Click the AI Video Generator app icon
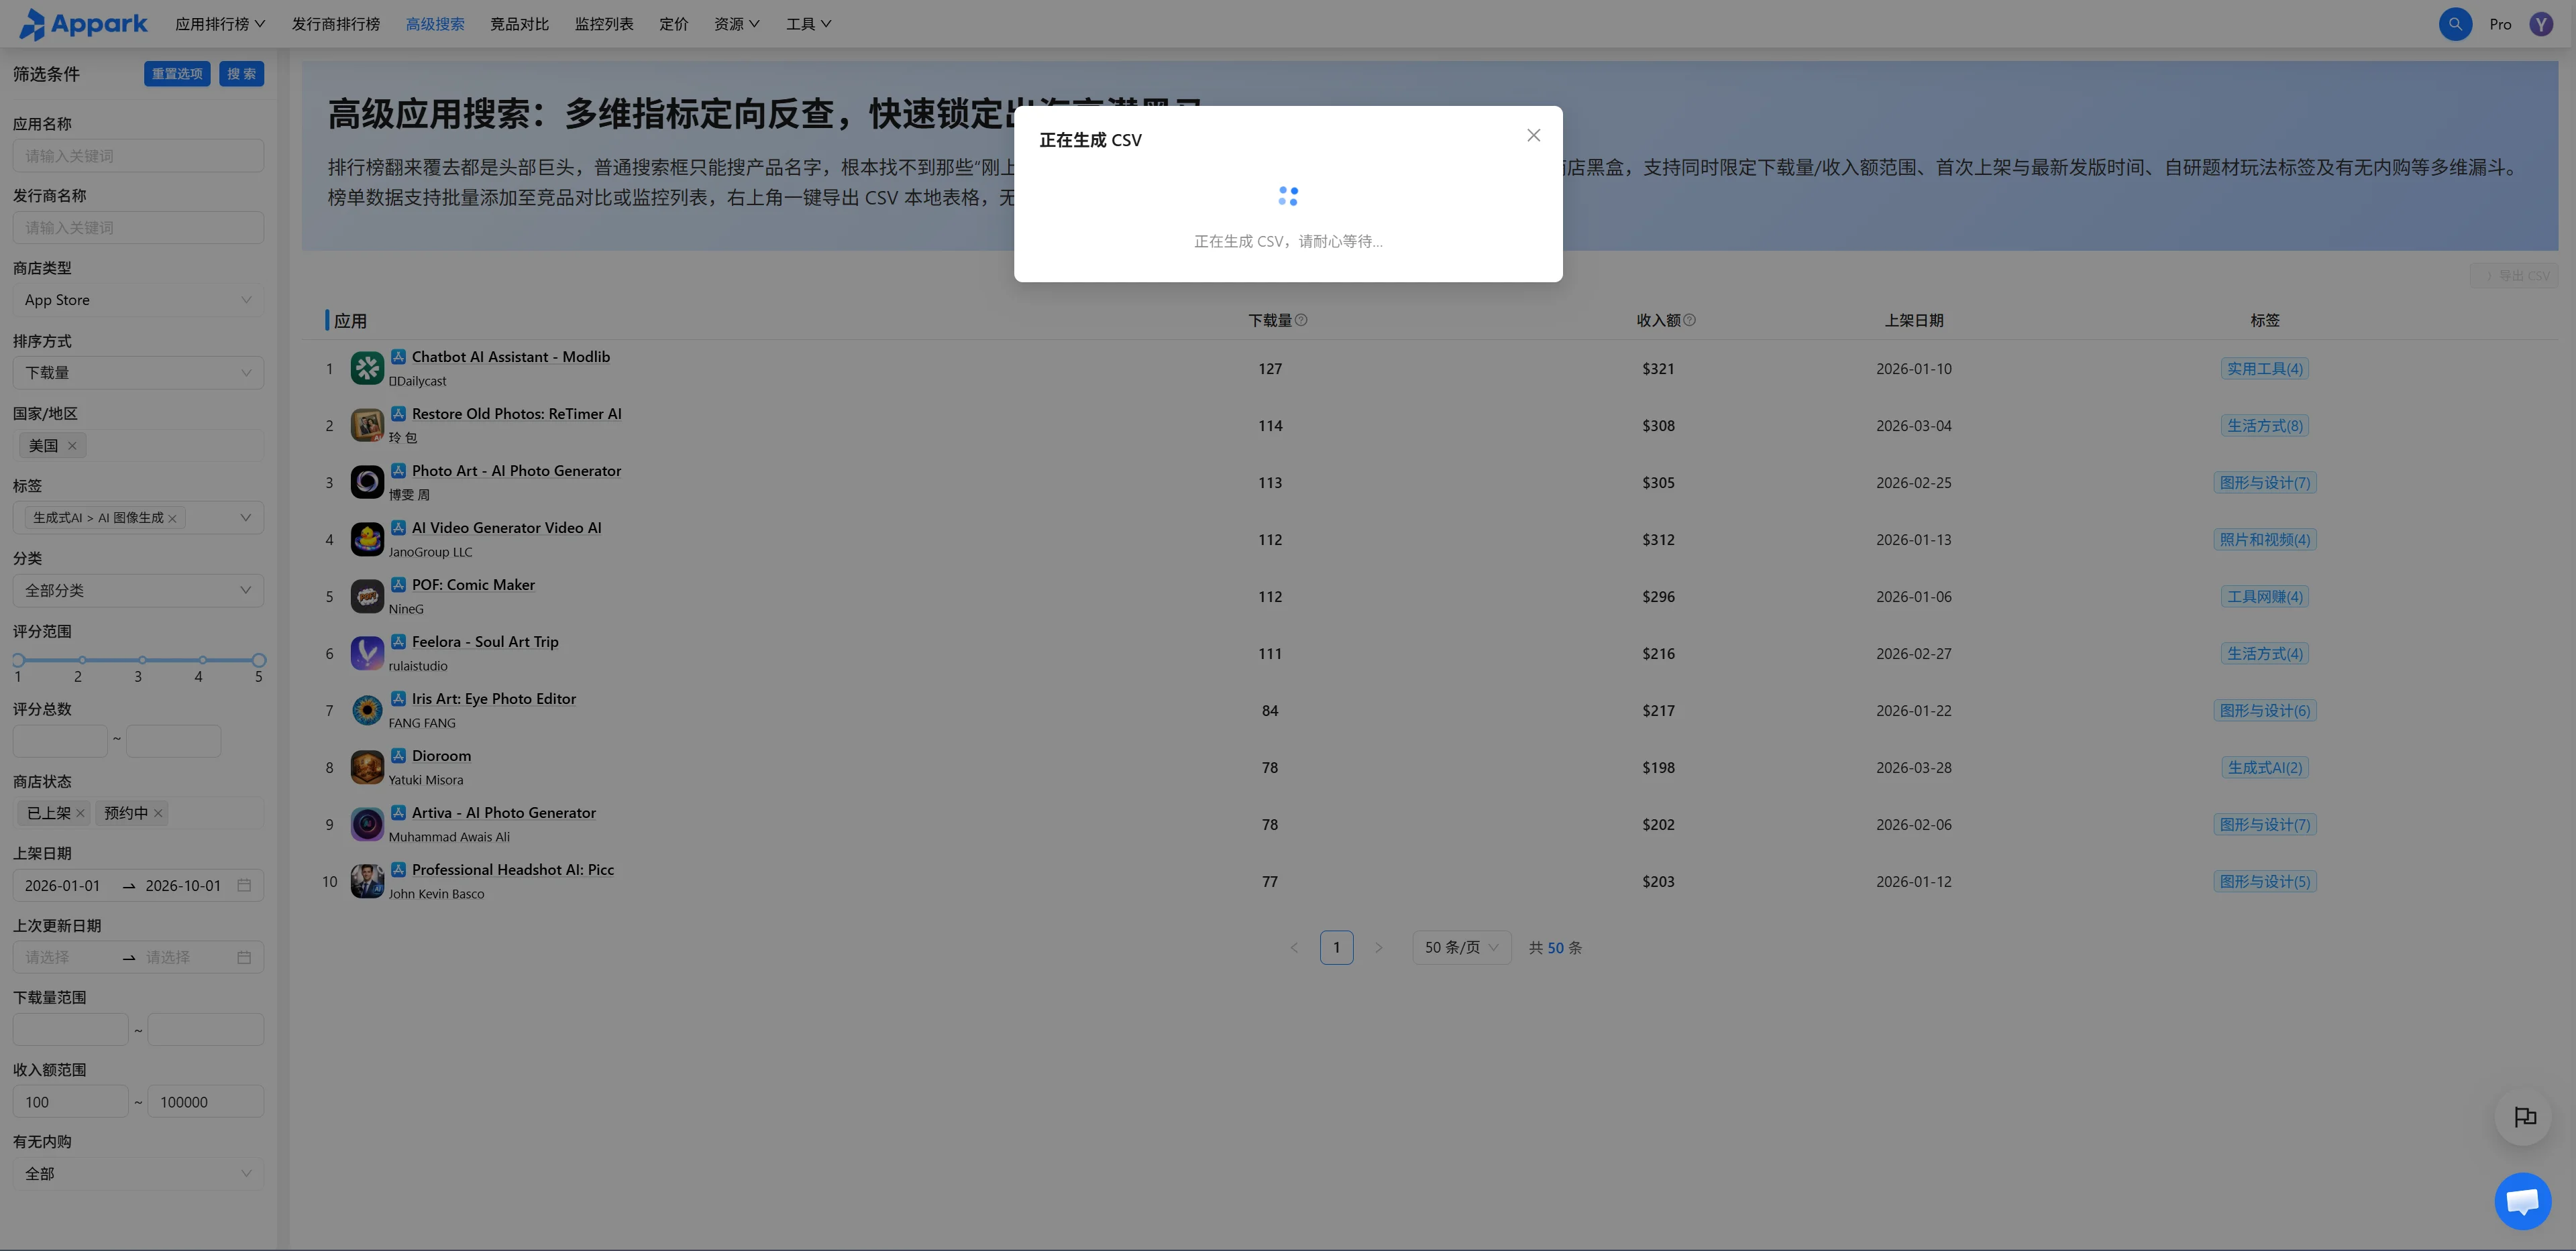The width and height of the screenshot is (2576, 1251). [367, 540]
